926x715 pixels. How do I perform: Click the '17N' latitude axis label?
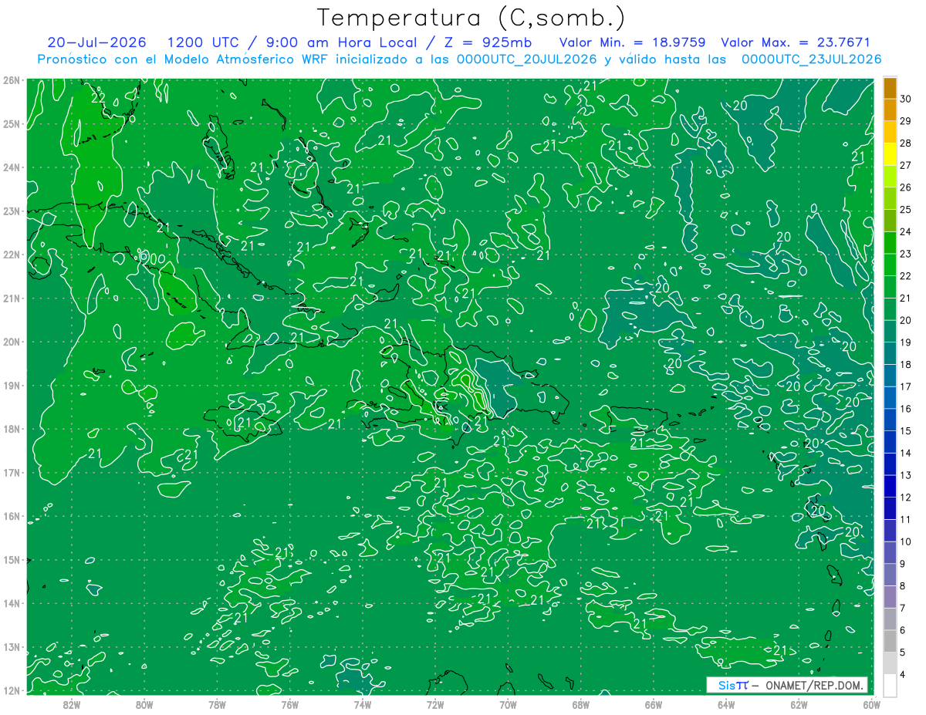pyautogui.click(x=12, y=473)
